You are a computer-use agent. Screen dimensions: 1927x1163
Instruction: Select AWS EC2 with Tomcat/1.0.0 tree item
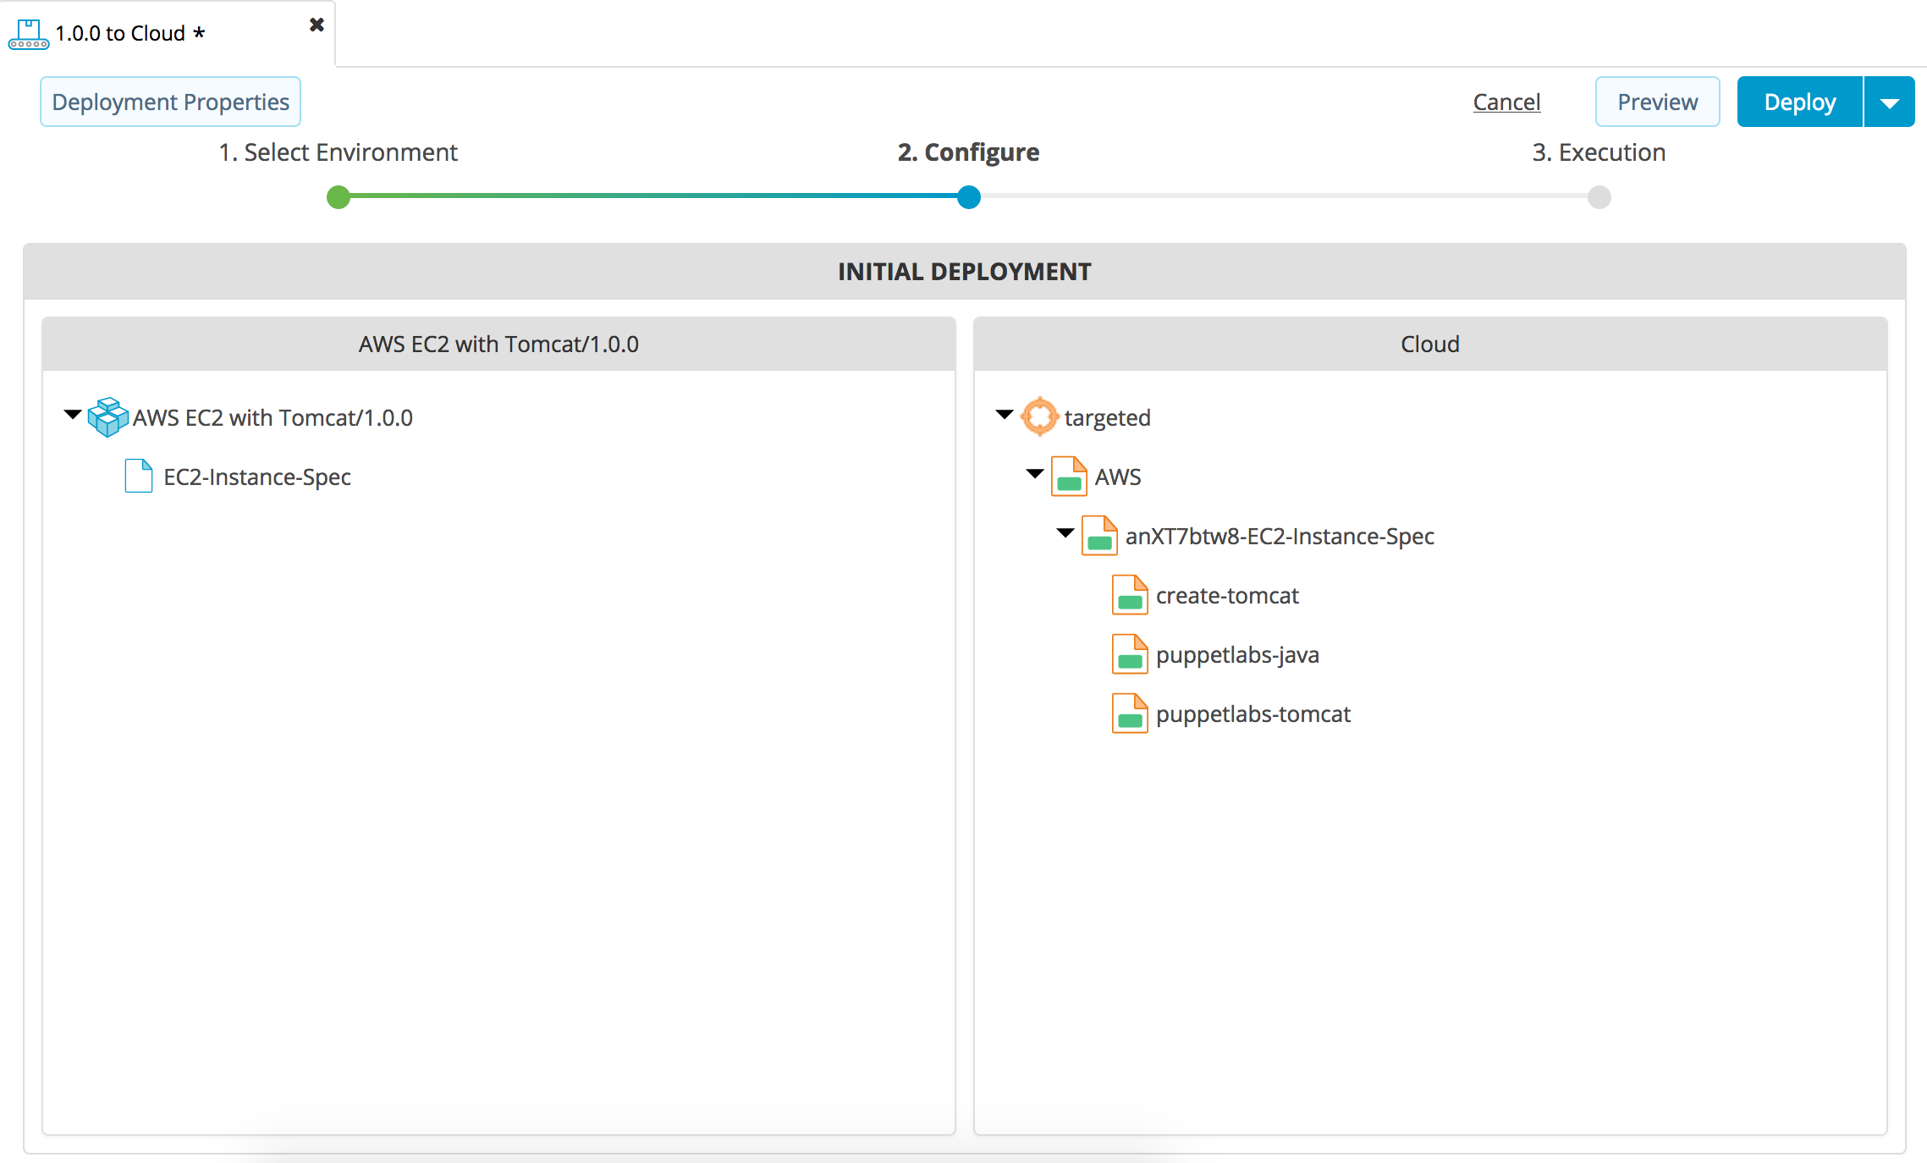(273, 418)
